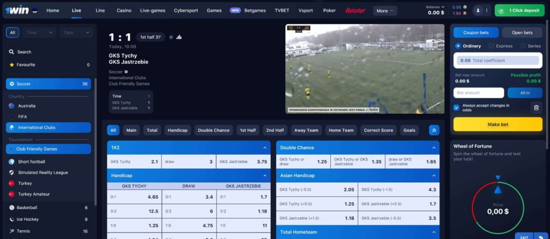
Task: Open the Betgames navigation tab
Action: pyautogui.click(x=255, y=11)
